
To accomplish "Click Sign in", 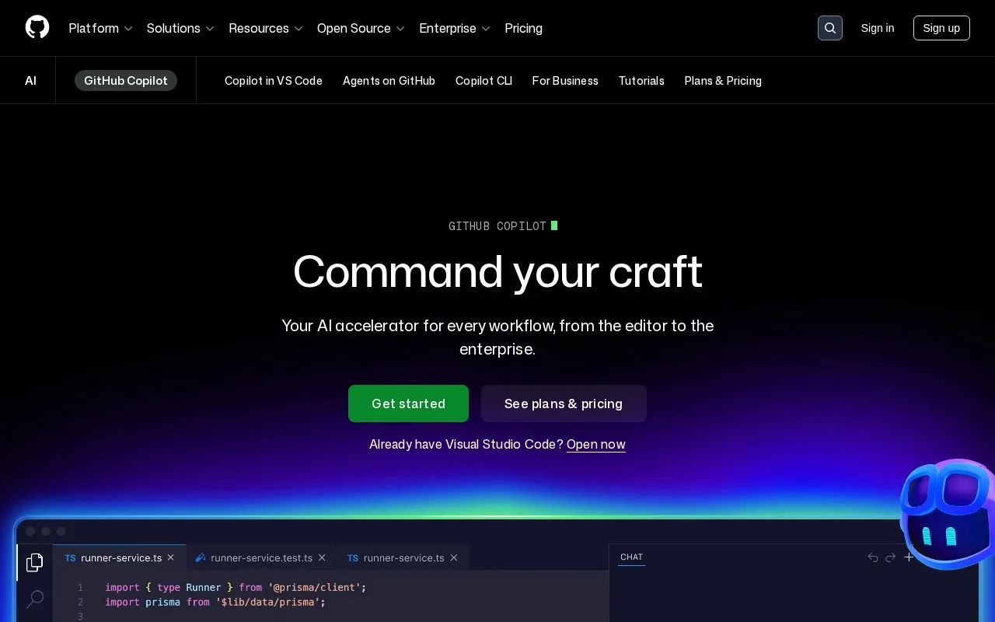I will click(x=878, y=28).
